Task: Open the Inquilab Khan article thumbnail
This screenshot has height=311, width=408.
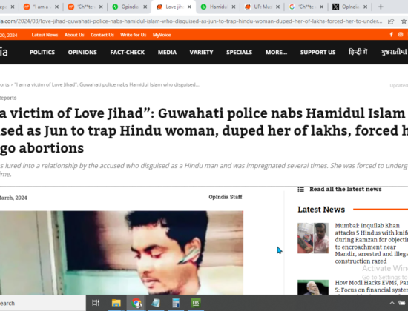Action: pyautogui.click(x=313, y=238)
